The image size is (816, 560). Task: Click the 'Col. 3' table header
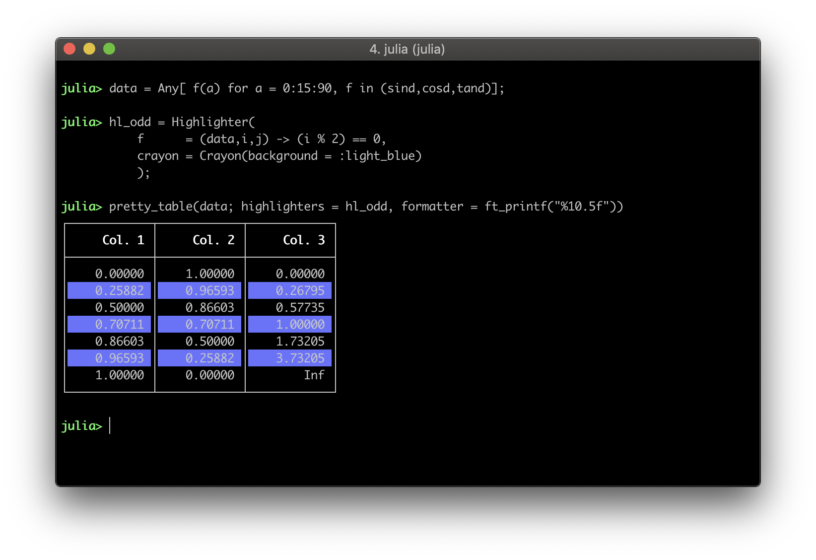304,240
